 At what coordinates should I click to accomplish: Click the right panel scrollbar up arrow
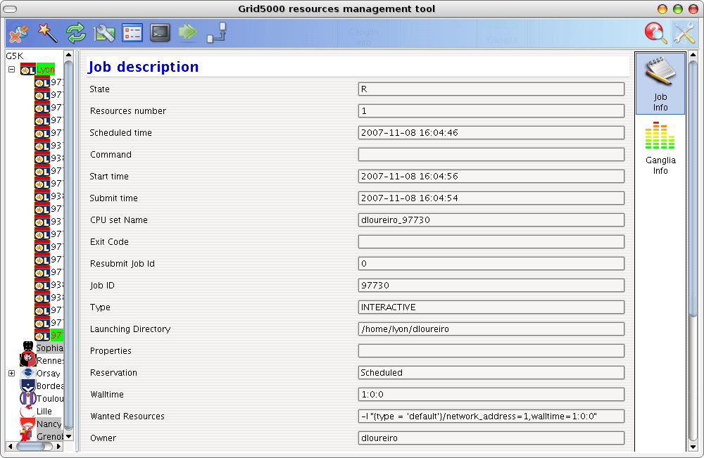(693, 55)
